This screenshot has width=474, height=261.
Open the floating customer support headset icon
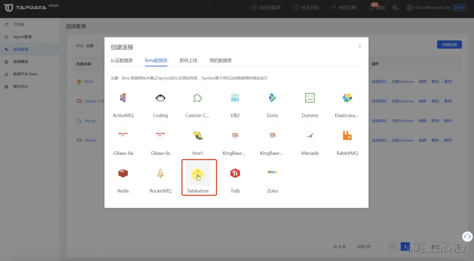coord(467,236)
